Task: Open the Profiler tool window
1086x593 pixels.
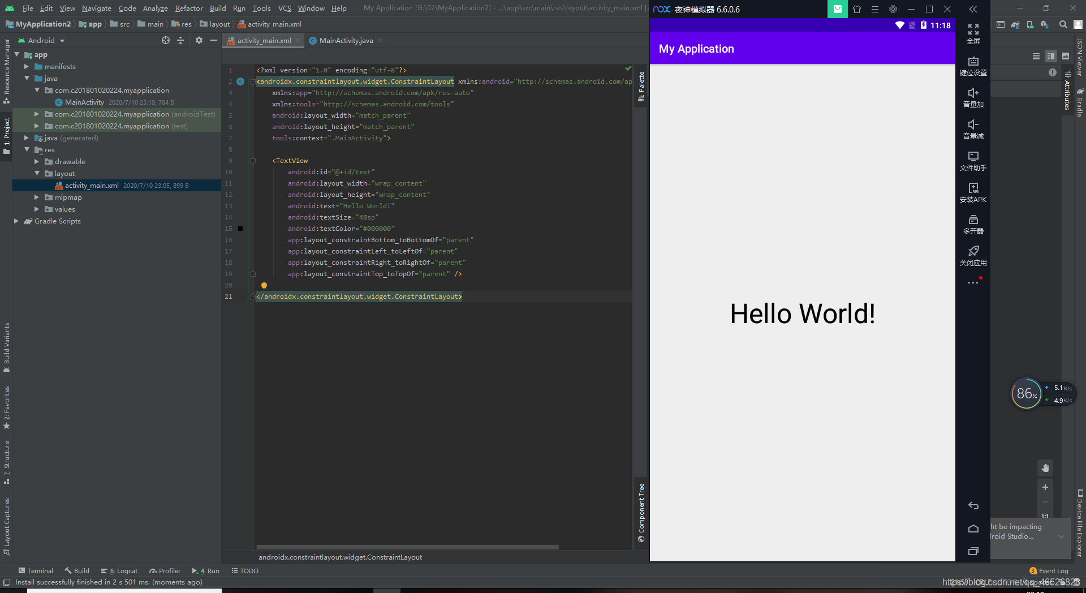Action: tap(165, 571)
